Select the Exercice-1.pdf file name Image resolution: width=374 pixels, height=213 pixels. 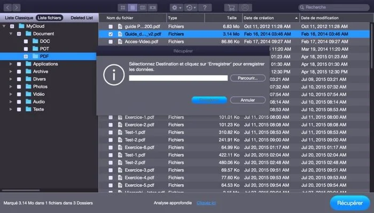(x=139, y=117)
